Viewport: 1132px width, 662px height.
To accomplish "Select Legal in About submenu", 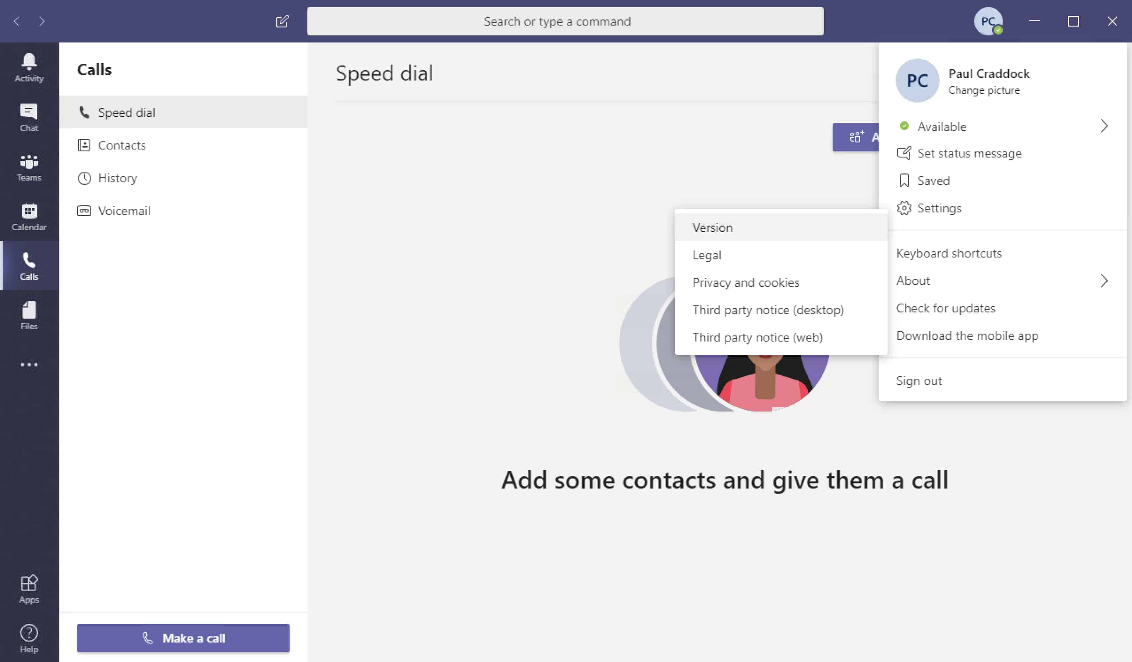I will click(781, 255).
